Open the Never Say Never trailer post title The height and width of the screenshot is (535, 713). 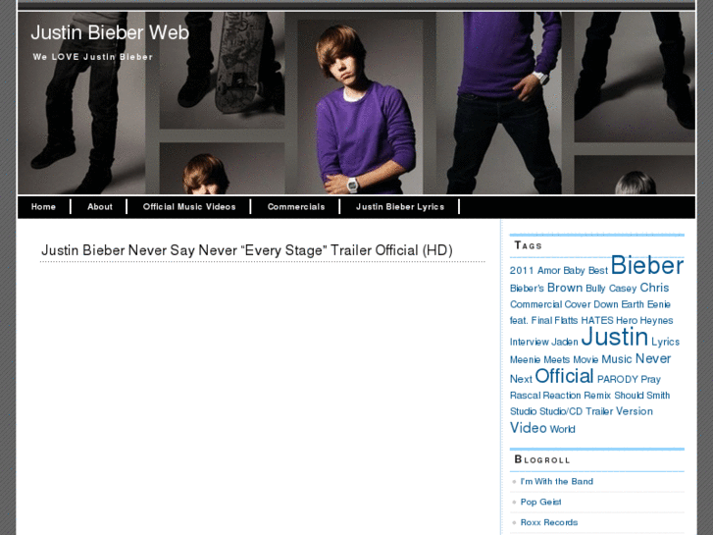coord(247,250)
